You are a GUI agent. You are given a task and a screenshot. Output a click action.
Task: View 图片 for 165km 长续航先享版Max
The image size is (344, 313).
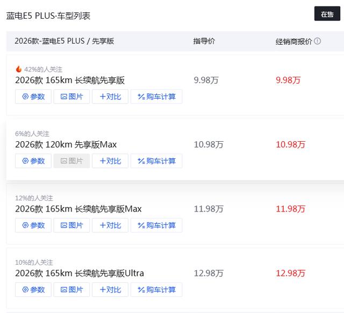click(71, 225)
